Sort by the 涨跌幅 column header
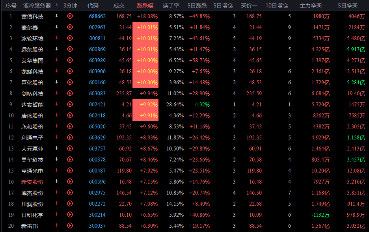Screen dimensions: 369x232 pyautogui.click(x=145, y=6)
